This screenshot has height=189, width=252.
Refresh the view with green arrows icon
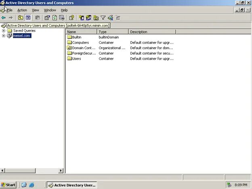pos(55,18)
